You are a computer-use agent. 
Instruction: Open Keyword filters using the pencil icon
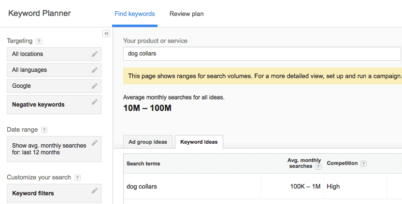coord(95,191)
